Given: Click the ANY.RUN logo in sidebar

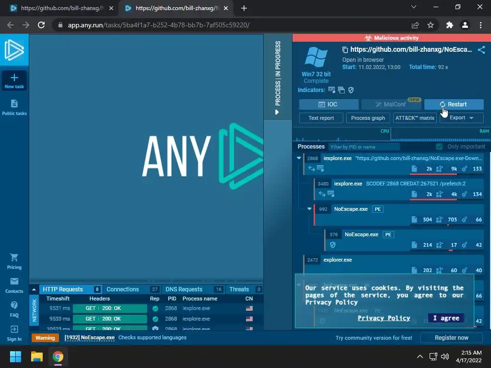Looking at the screenshot, I should (x=14, y=50).
